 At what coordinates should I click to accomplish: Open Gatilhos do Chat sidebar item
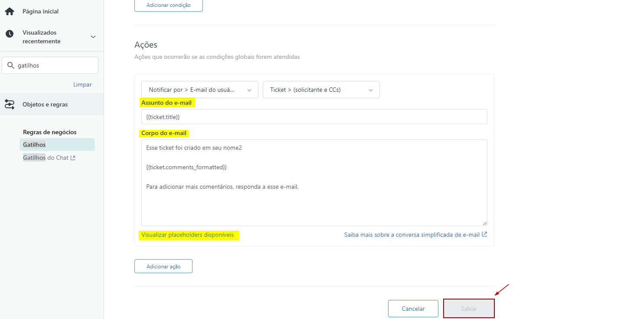point(46,158)
